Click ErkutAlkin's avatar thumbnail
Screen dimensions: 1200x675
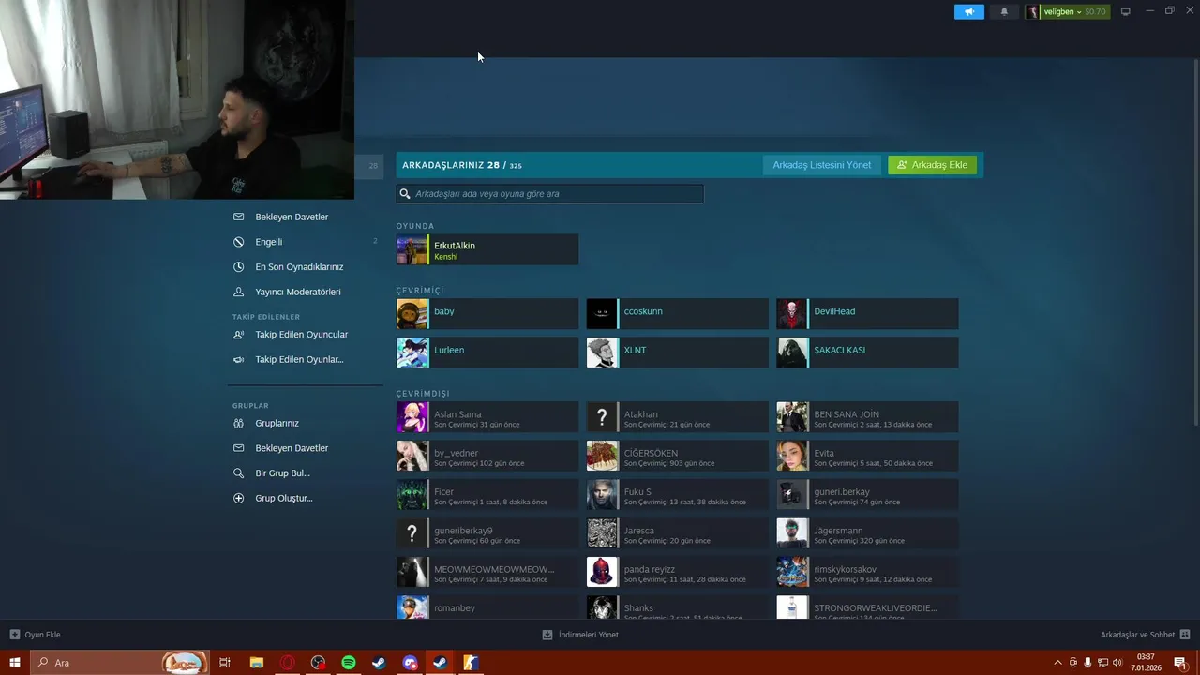412,250
